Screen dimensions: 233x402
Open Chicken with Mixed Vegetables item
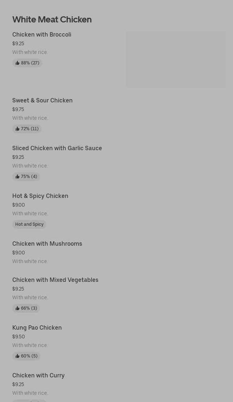[x=55, y=280]
